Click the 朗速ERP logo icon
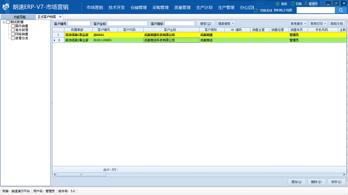The image size is (348, 195). click(6, 8)
